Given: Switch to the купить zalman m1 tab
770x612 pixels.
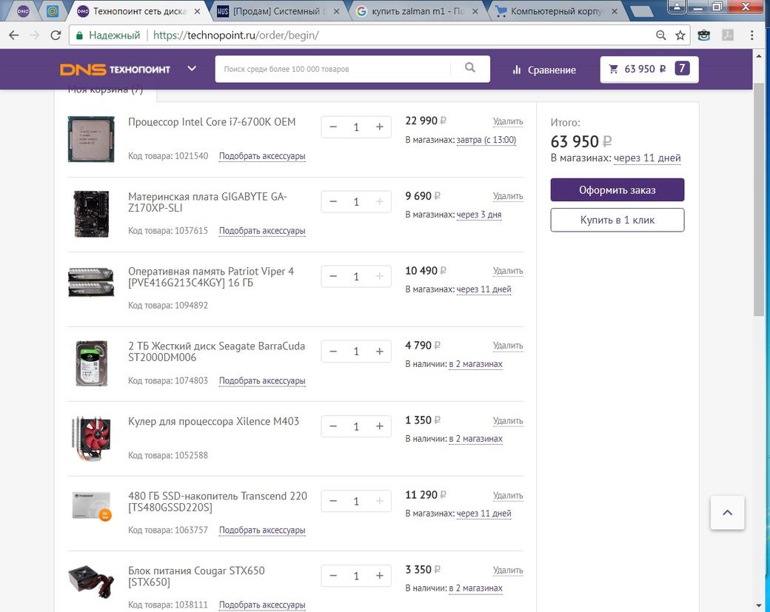Looking at the screenshot, I should (418, 11).
